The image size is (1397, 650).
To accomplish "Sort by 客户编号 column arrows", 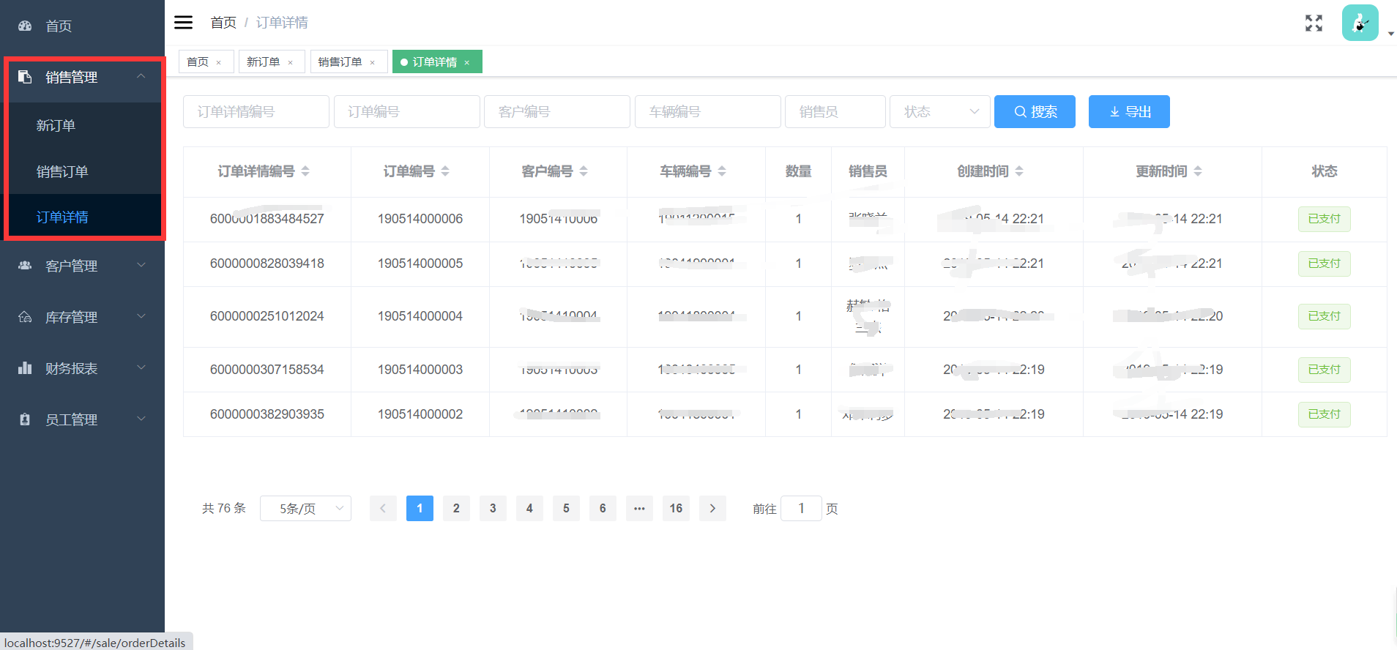I will point(584,171).
